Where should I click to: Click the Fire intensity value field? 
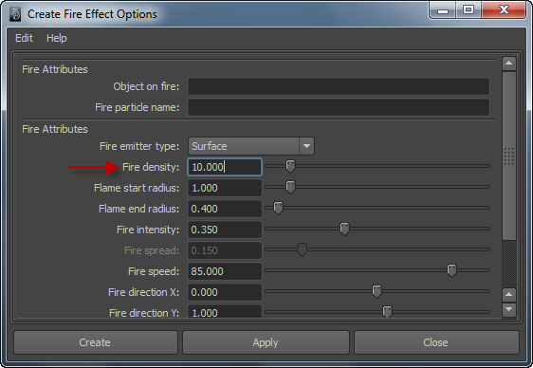click(x=225, y=230)
